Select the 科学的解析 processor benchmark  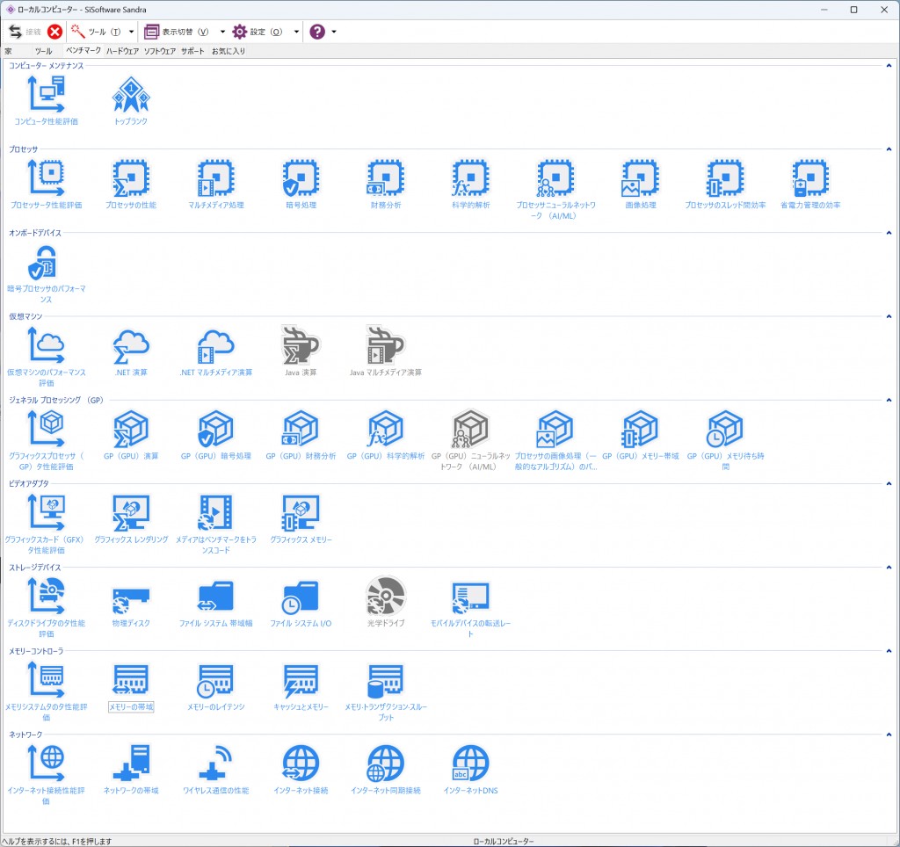(470, 178)
